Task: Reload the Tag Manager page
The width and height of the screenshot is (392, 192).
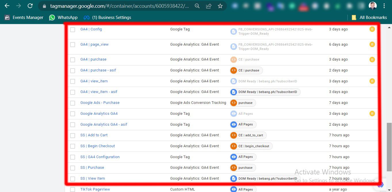Action: click(x=30, y=6)
